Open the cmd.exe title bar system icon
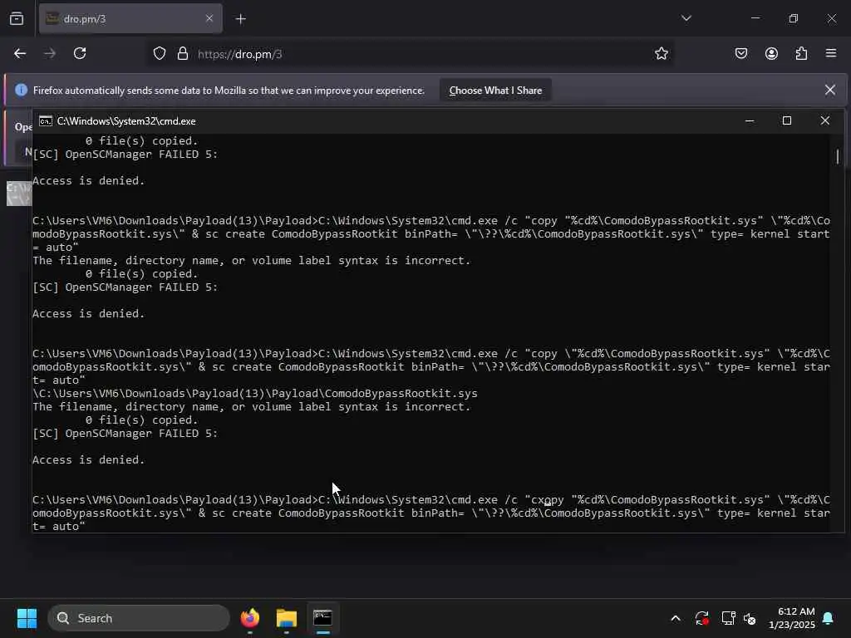The height and width of the screenshot is (638, 851). pos(46,121)
